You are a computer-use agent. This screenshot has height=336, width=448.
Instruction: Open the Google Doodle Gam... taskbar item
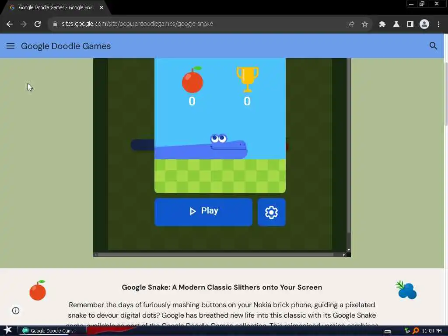[52, 331]
